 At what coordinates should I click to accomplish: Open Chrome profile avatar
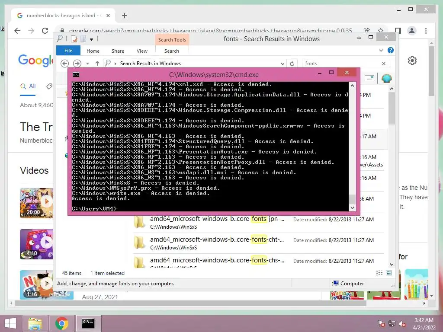click(x=412, y=31)
